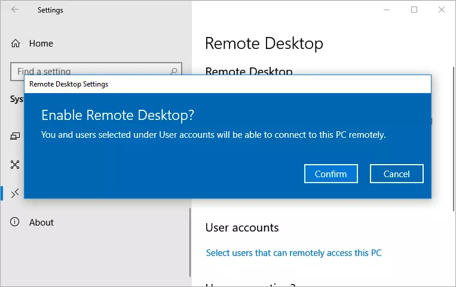Open the Shared experiences sidebar icon
The height and width of the screenshot is (287, 456).
pyautogui.click(x=16, y=164)
